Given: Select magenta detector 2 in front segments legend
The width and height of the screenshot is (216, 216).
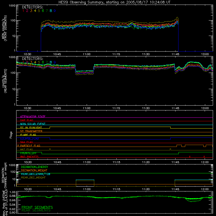Looking at the screenshot, I should tap(27, 11).
